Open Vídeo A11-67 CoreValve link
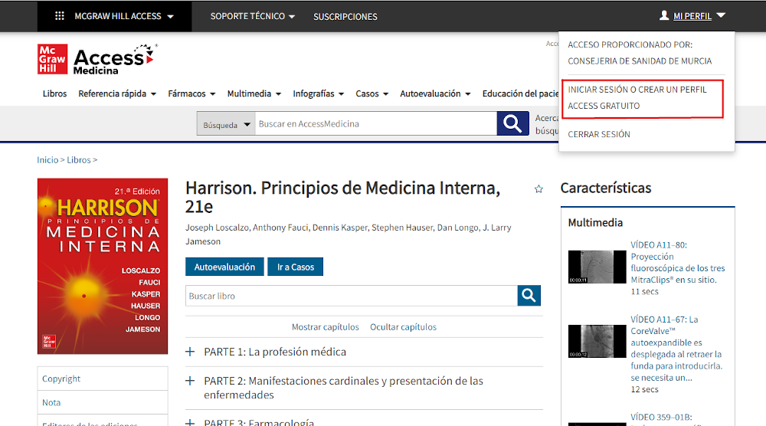 coord(676,349)
